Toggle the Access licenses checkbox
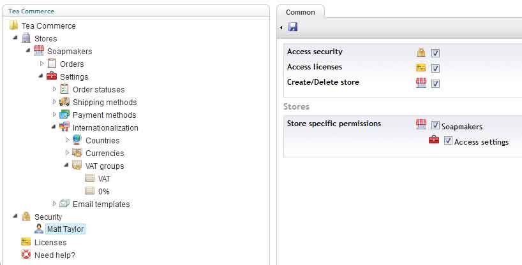This screenshot has height=265, width=522. pos(435,68)
